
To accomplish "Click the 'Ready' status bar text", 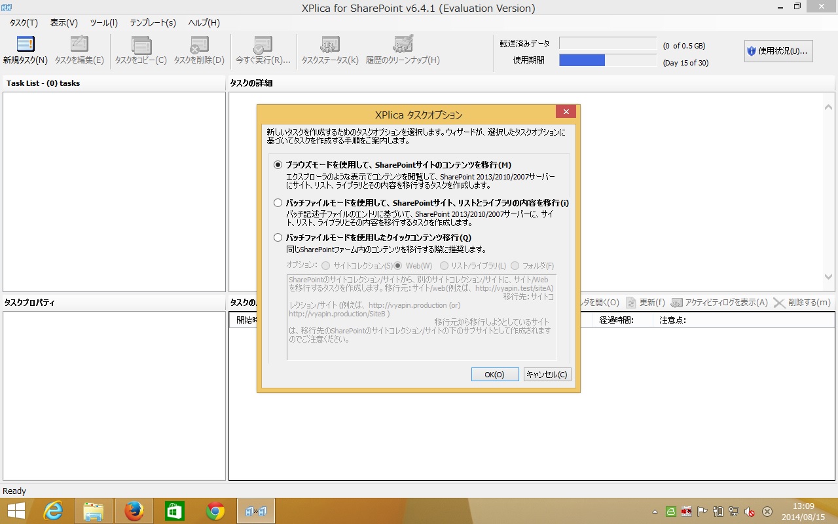I will pyautogui.click(x=14, y=491).
